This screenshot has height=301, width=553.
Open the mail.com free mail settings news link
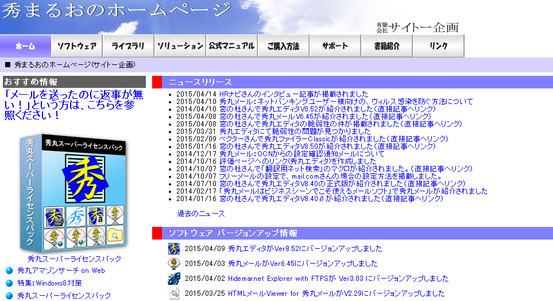point(330,176)
